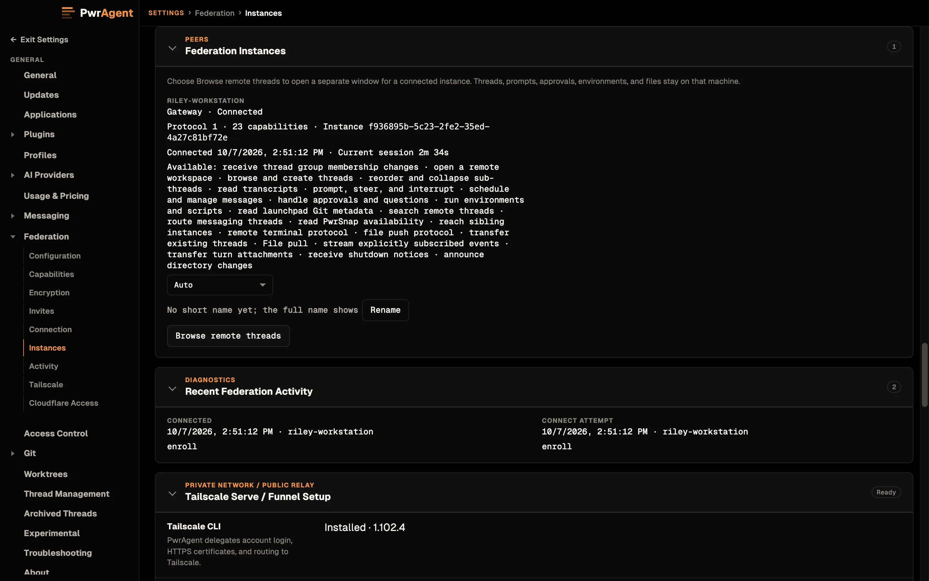
Task: Open Updates settings page
Action: 41,95
